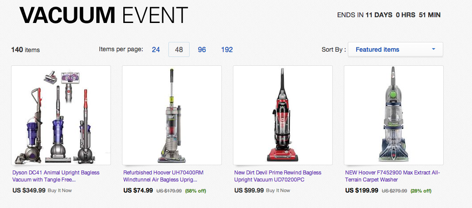
Task: Click the US $99.99 Dirt Devil price
Action: [249, 190]
